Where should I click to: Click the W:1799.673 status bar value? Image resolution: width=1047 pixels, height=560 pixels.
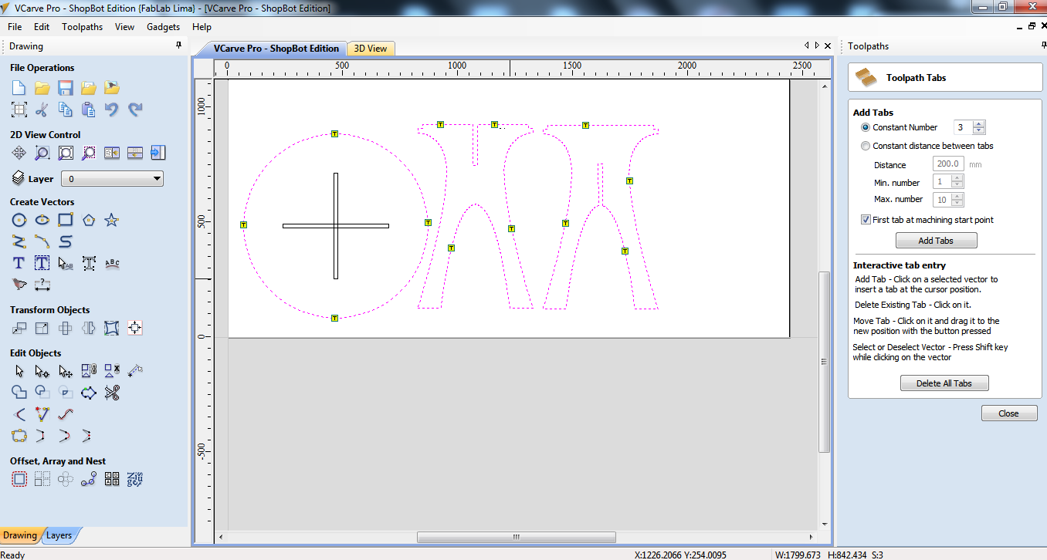[797, 555]
